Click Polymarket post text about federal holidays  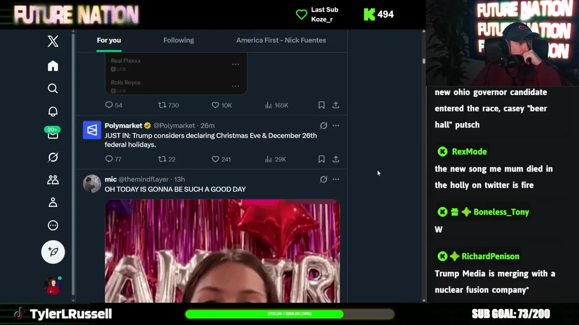pyautogui.click(x=211, y=140)
